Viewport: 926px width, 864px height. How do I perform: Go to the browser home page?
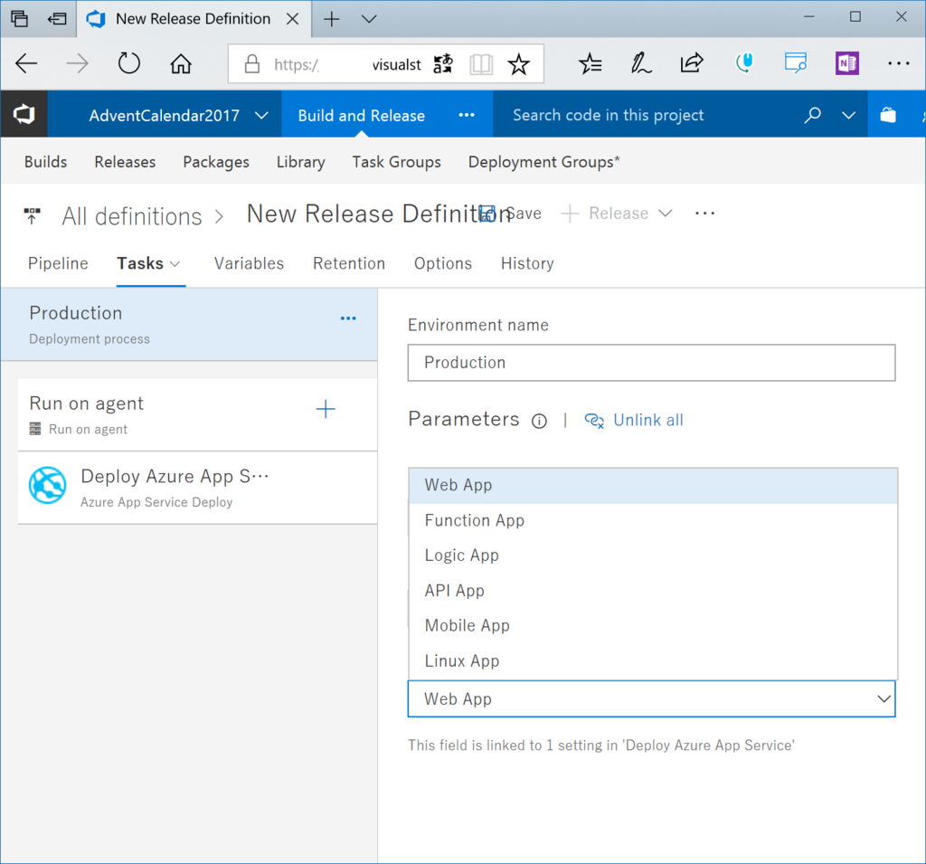click(181, 63)
